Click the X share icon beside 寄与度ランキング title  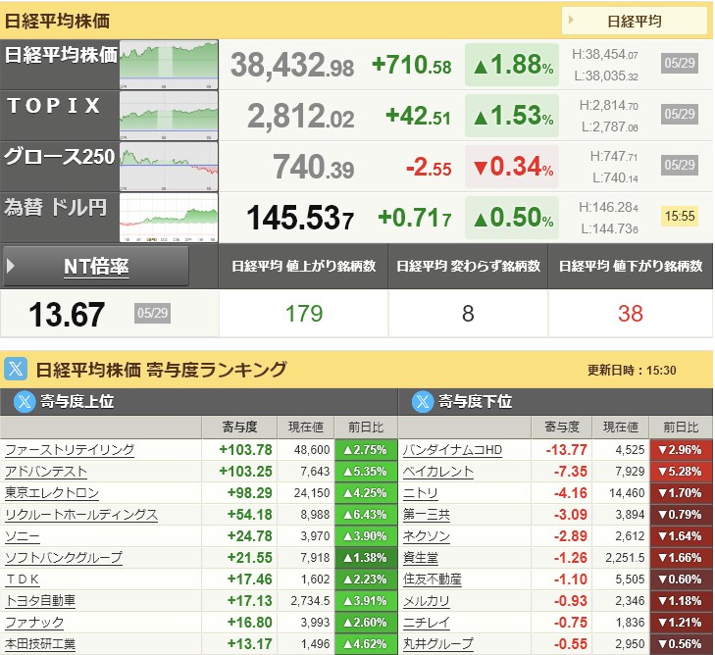tap(16, 369)
